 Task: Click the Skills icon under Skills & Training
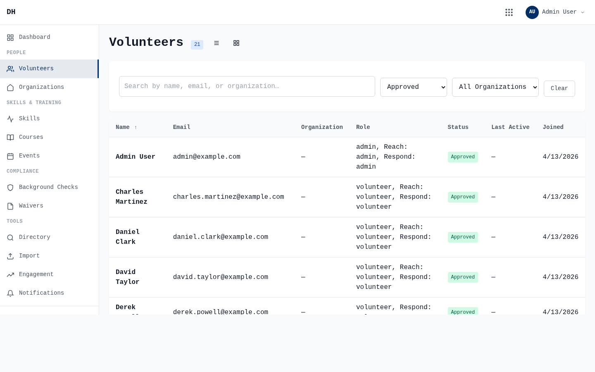pyautogui.click(x=10, y=119)
